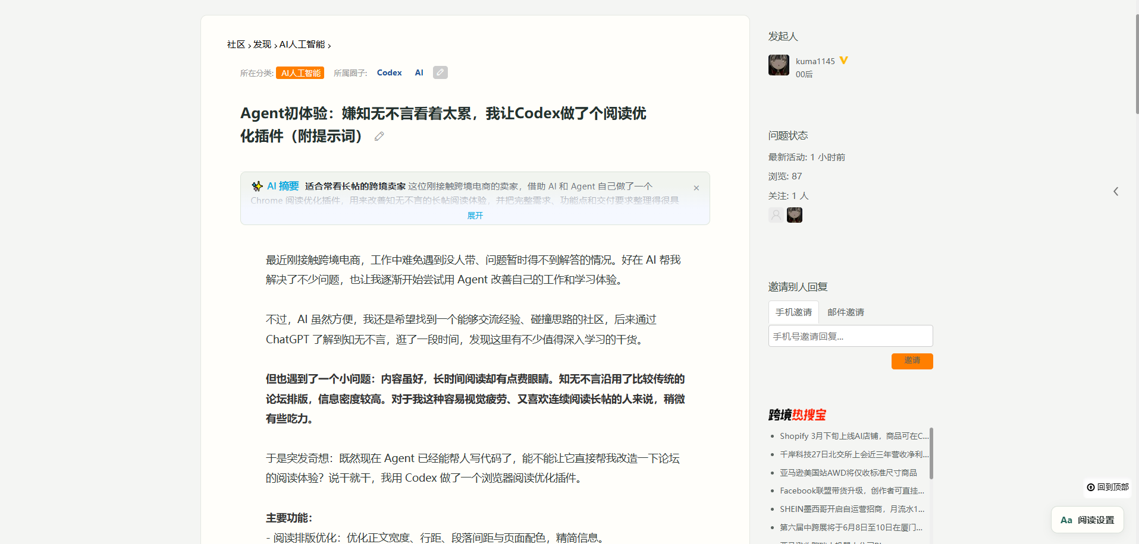Image resolution: width=1139 pixels, height=544 pixels.
Task: Open the Aa 阅读设置 reading settings
Action: [x=1087, y=520]
